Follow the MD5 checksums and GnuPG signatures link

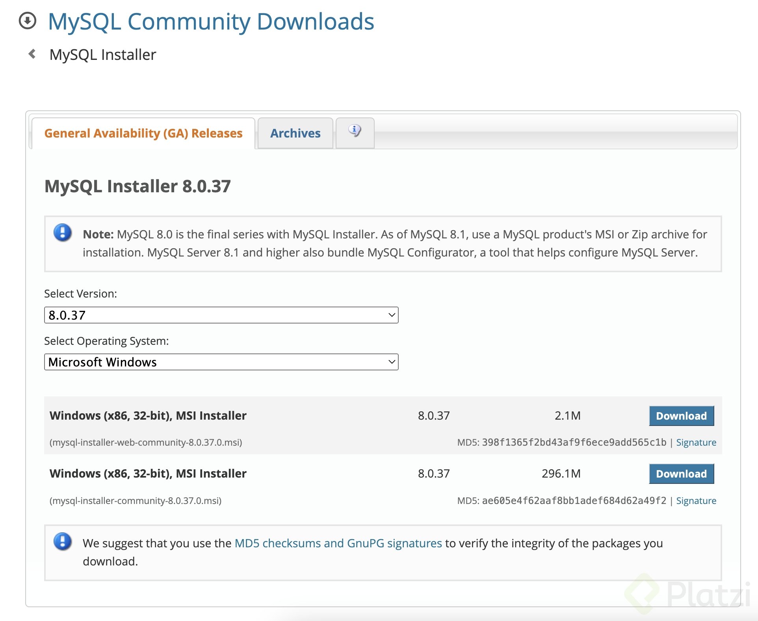coord(338,543)
